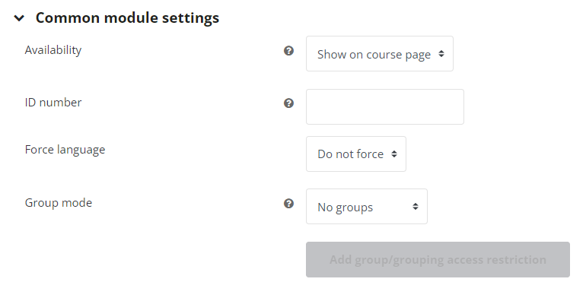
Task: Select the 'Show on course page' text
Action: [374, 55]
